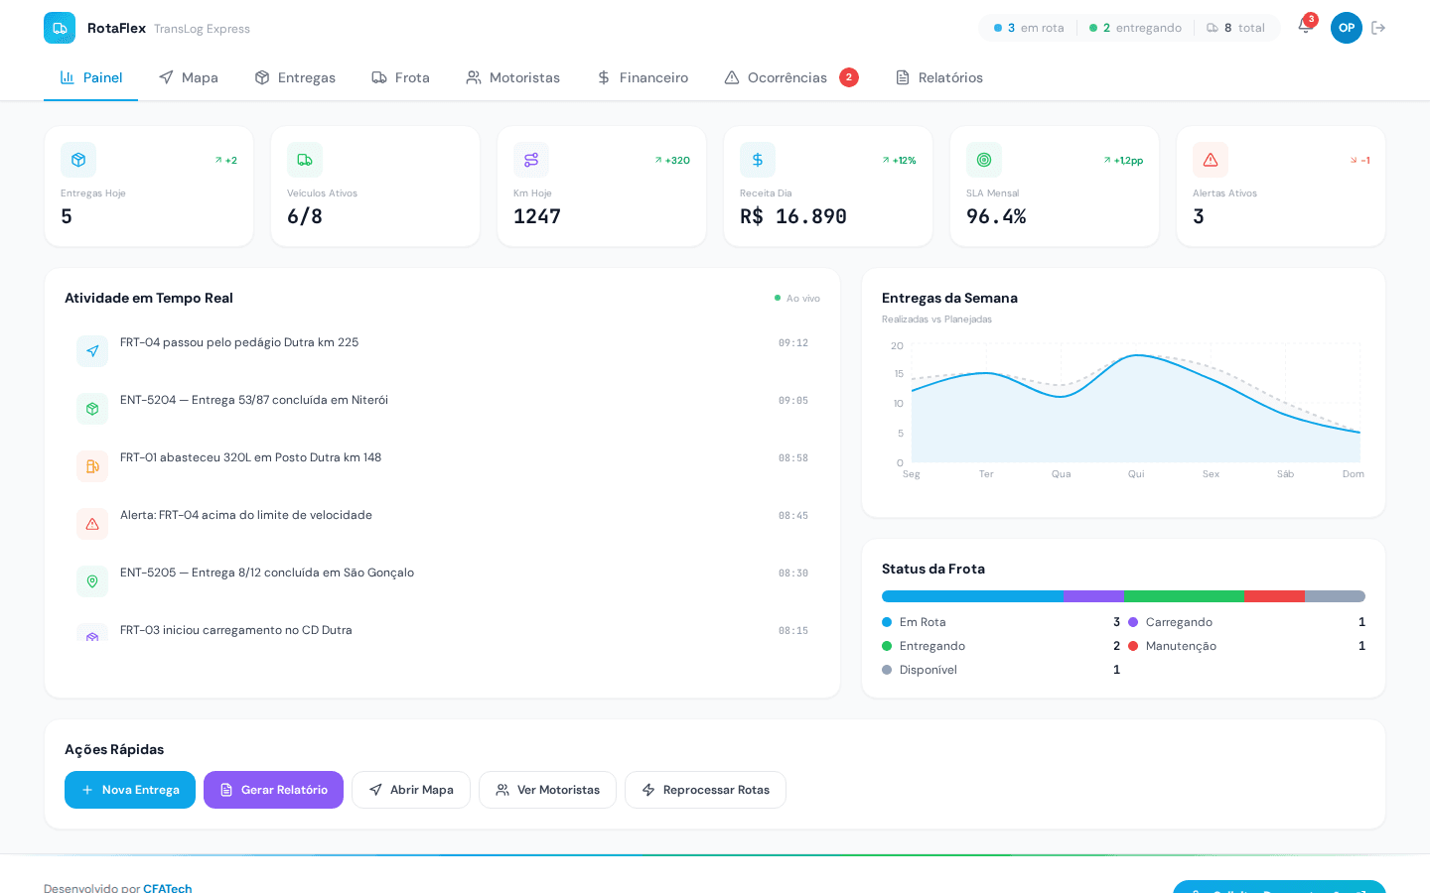Click the 'Nova Entrega' button

130,790
